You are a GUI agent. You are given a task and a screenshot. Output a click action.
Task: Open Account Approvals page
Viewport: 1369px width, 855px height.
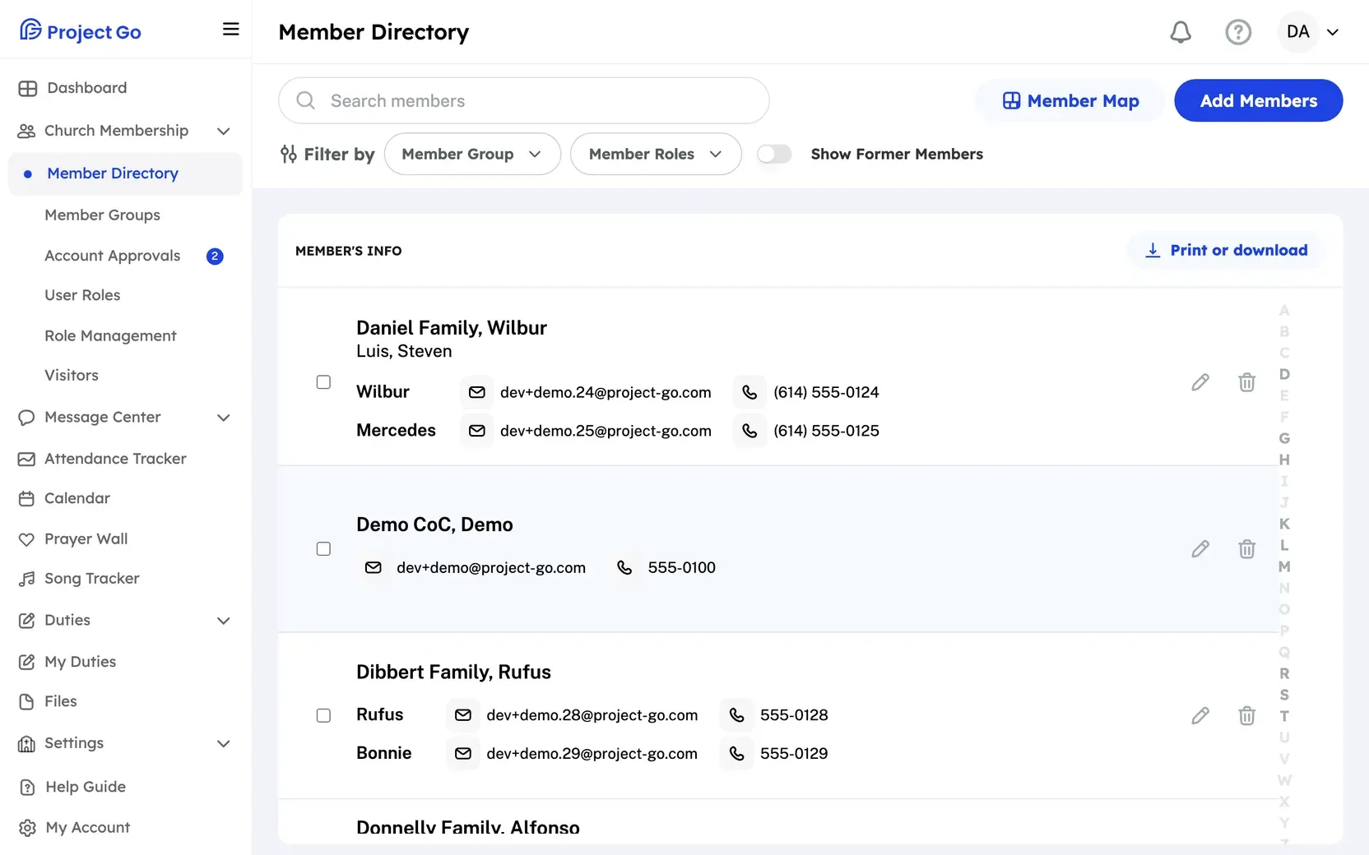pos(112,256)
